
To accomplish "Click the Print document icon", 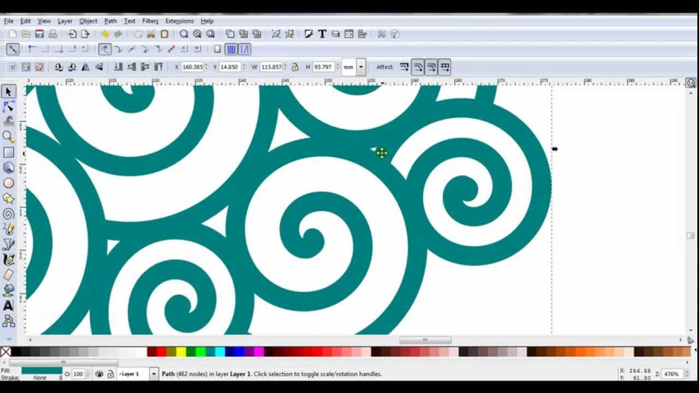I will coord(52,34).
